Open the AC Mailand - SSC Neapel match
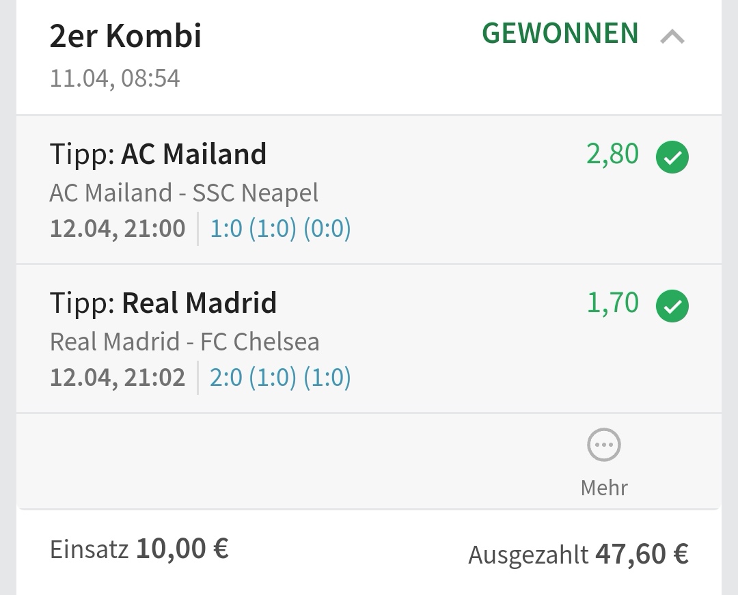The width and height of the screenshot is (738, 595). point(184,193)
